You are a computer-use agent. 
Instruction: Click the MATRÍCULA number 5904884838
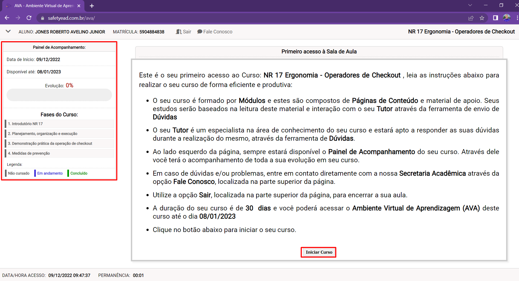[152, 32]
